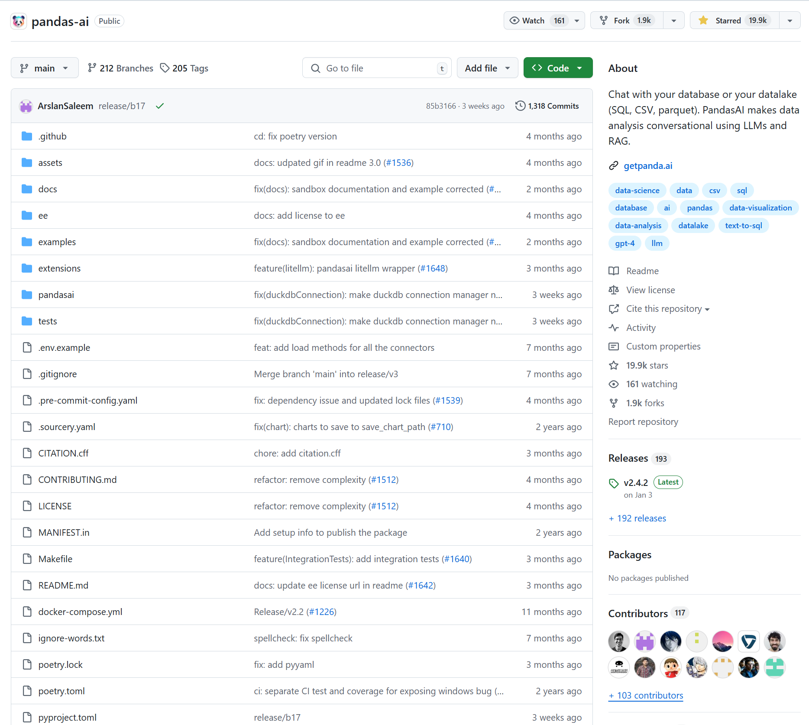Click the extensions folder icon
Screen dimensions: 809x725
[27, 269]
